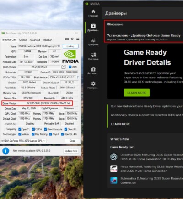Open the Graphics section in NVIDIA sidebar
Viewport: 183px width, 199px height.
[93, 42]
